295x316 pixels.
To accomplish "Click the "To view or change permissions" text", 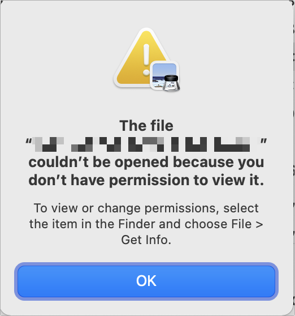I will point(126,208).
